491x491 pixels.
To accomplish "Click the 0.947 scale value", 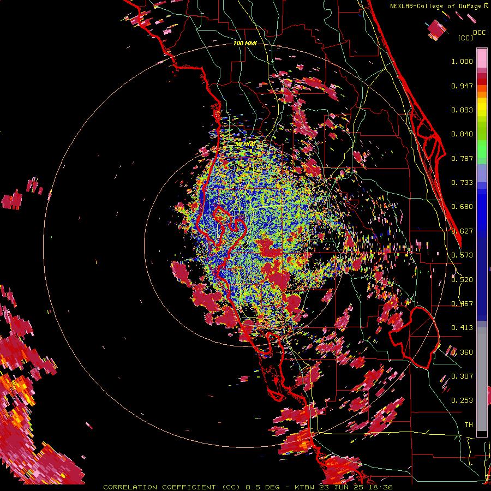I will [x=462, y=86].
